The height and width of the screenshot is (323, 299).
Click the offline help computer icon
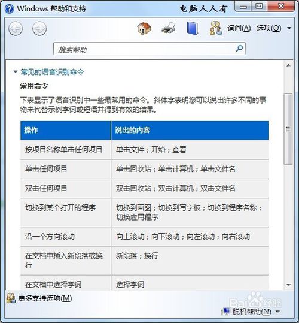tap(226, 312)
